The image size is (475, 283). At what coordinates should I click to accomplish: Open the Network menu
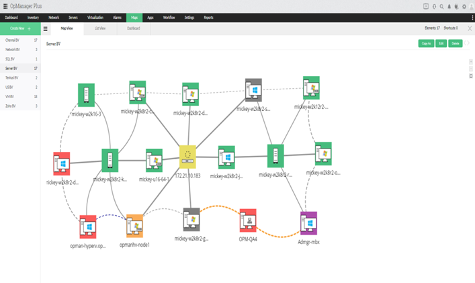coord(54,17)
